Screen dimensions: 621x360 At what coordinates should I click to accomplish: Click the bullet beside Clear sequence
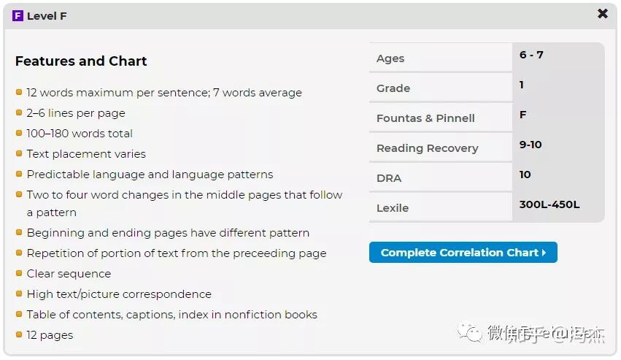tap(19, 273)
